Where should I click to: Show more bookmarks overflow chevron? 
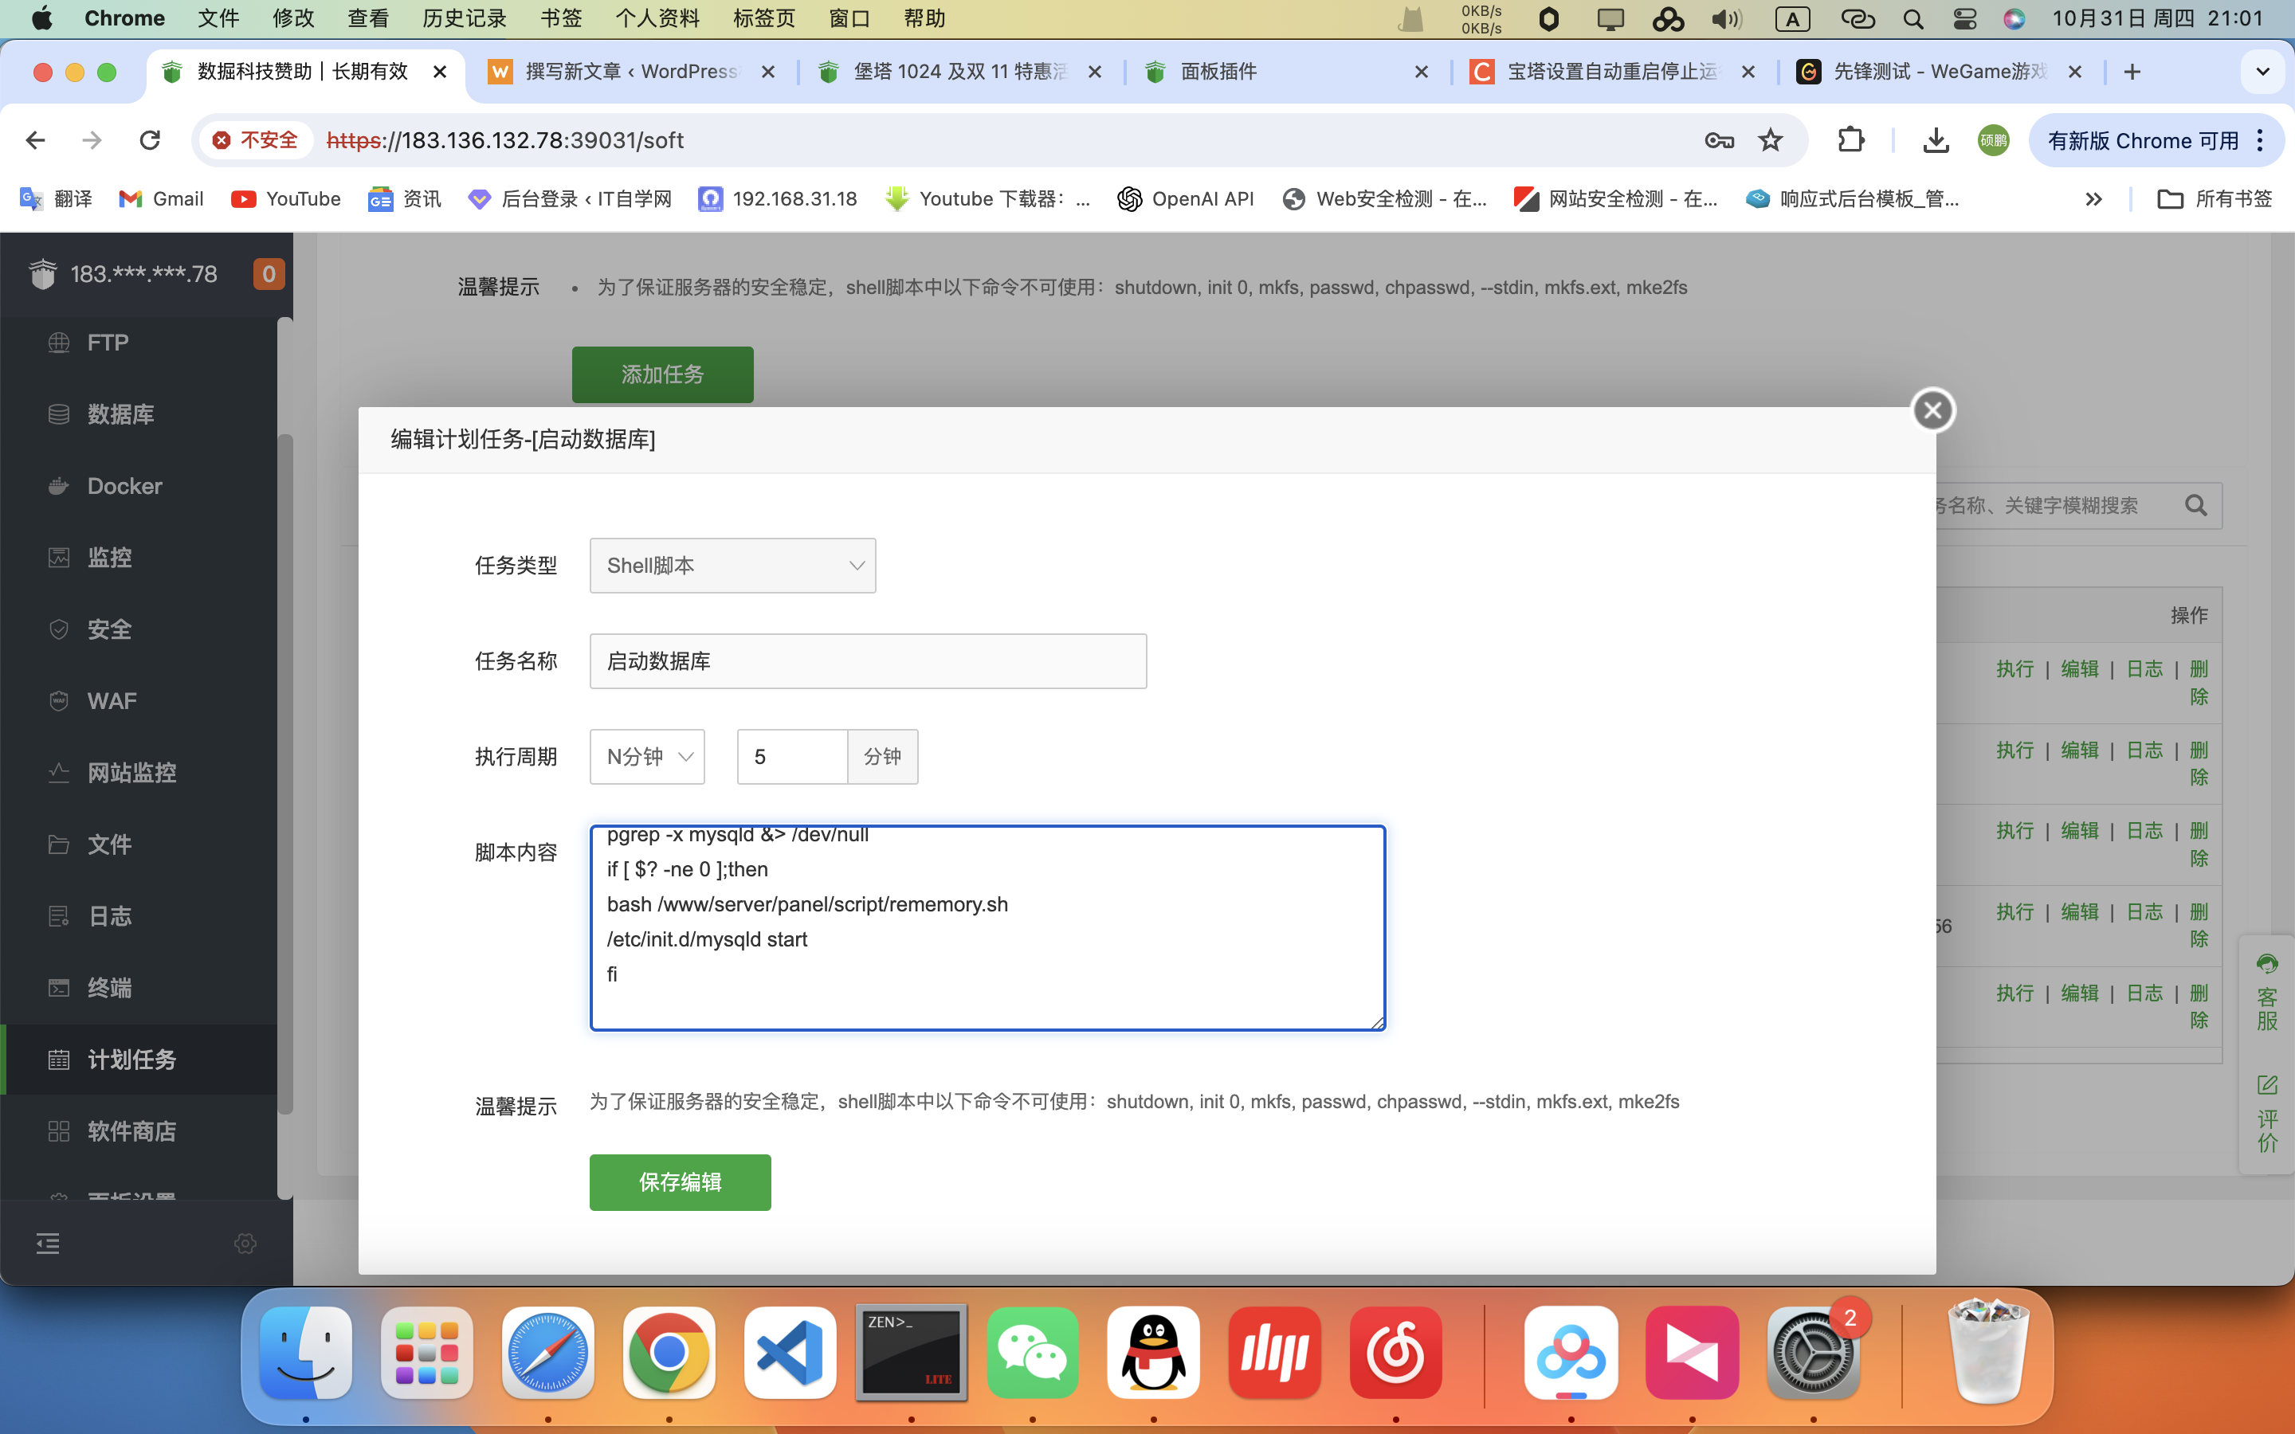pyautogui.click(x=2093, y=199)
